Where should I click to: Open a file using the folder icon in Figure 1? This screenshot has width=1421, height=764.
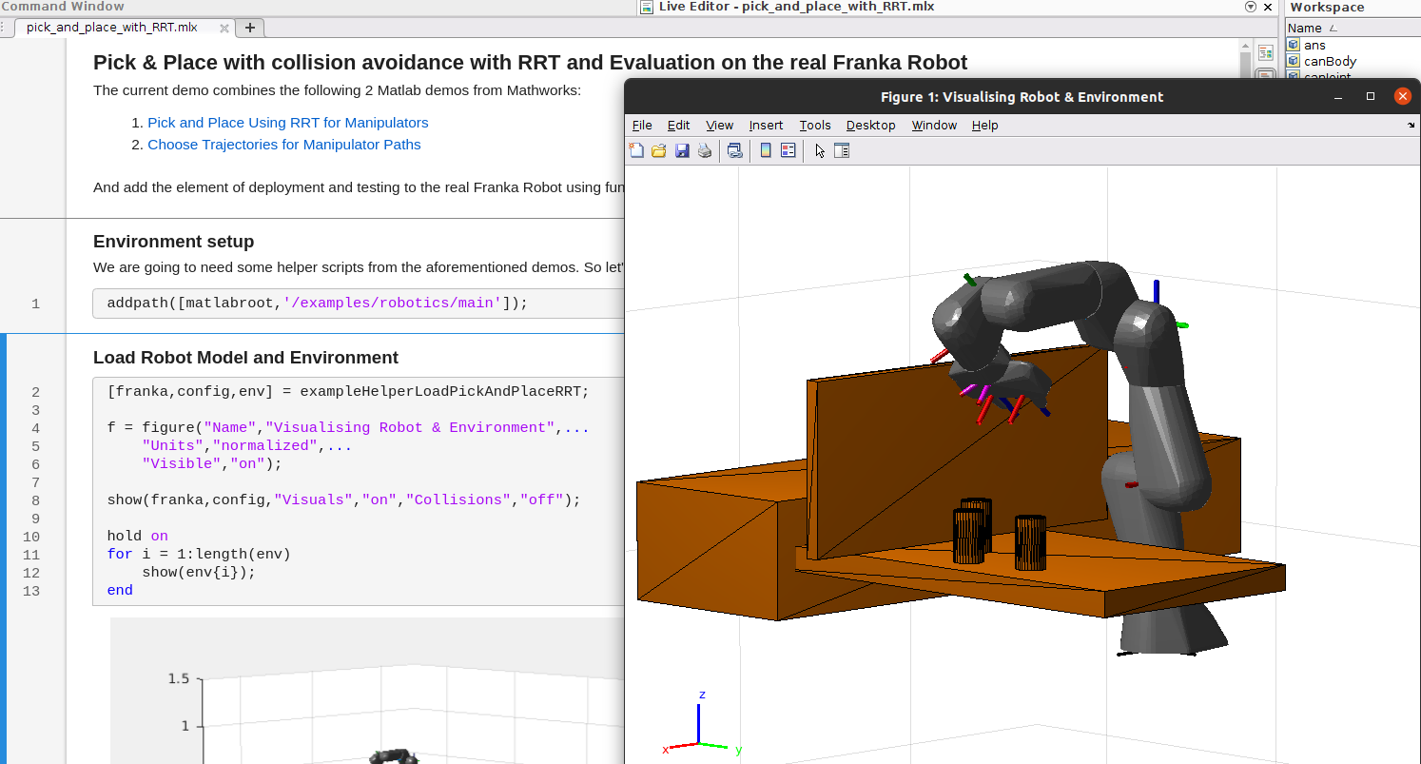[x=658, y=149]
